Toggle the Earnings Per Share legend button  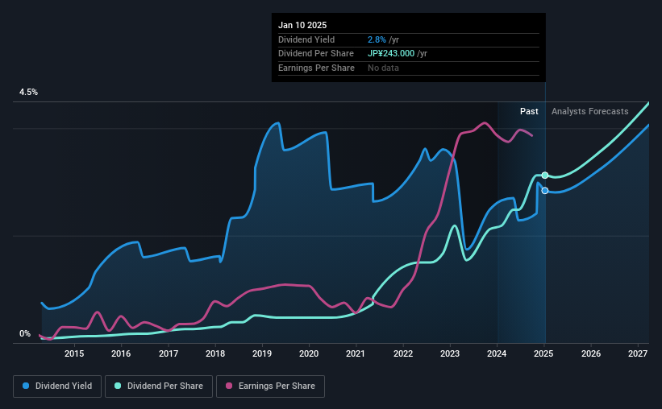pyautogui.click(x=270, y=386)
